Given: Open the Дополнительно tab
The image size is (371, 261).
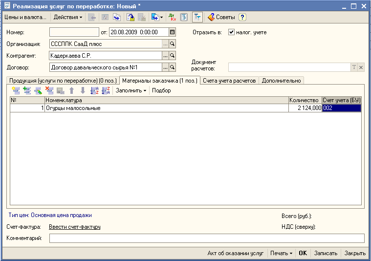Looking at the screenshot, I should 282,81.
